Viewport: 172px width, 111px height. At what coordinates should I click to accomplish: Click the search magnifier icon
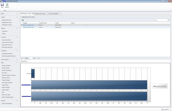tap(168, 20)
